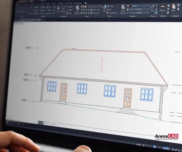Click the Erase pencil icon beside Trim
The width and height of the screenshot is (182, 152).
click(54, 7)
